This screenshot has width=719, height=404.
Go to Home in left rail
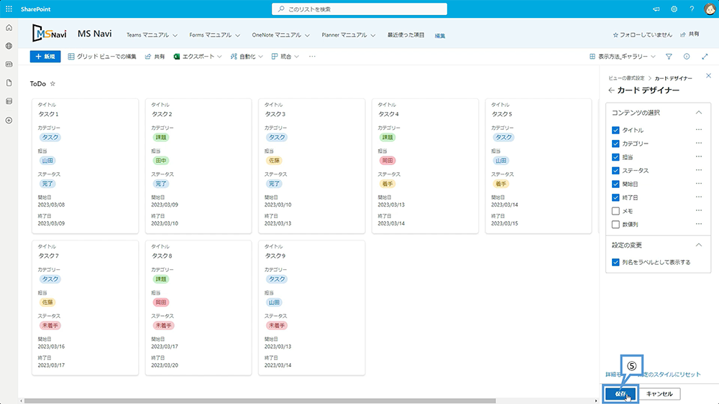tap(9, 28)
